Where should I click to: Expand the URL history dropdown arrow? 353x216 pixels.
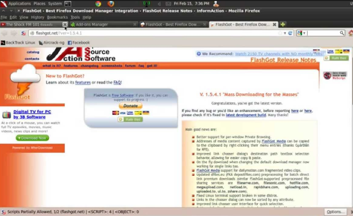[285, 33]
